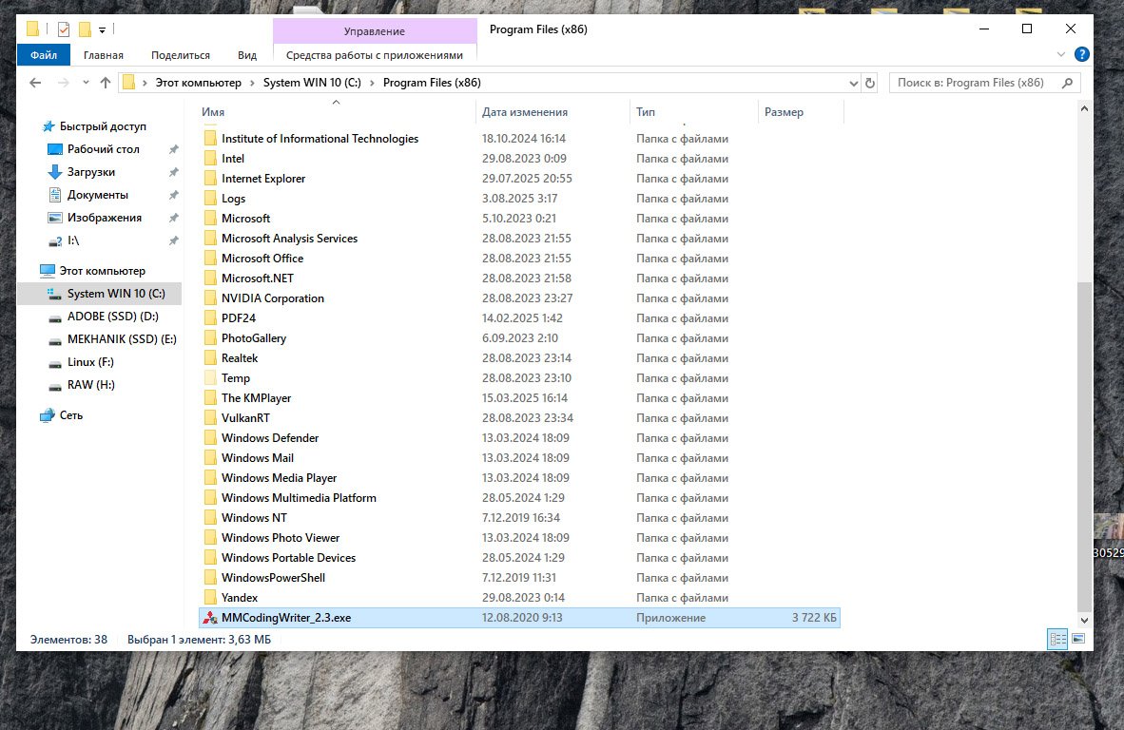Image resolution: width=1124 pixels, height=730 pixels.
Task: Click the pin icon beside Документы
Action: (173, 195)
